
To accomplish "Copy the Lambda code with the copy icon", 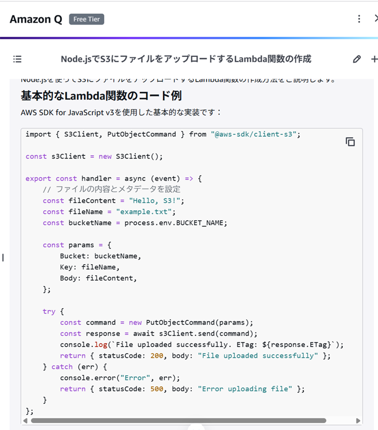I will [350, 141].
